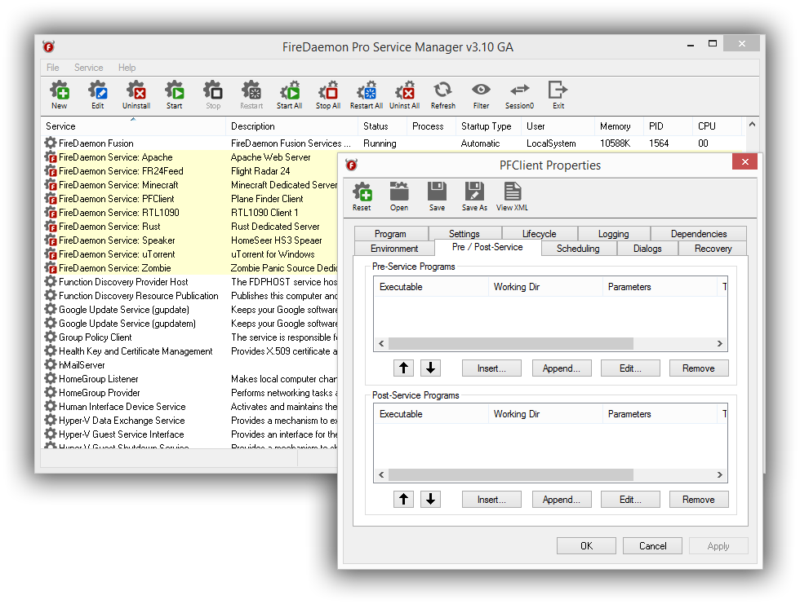Switch to the Scheduling tab
Viewport: 800px width, 604px height.
tap(578, 249)
